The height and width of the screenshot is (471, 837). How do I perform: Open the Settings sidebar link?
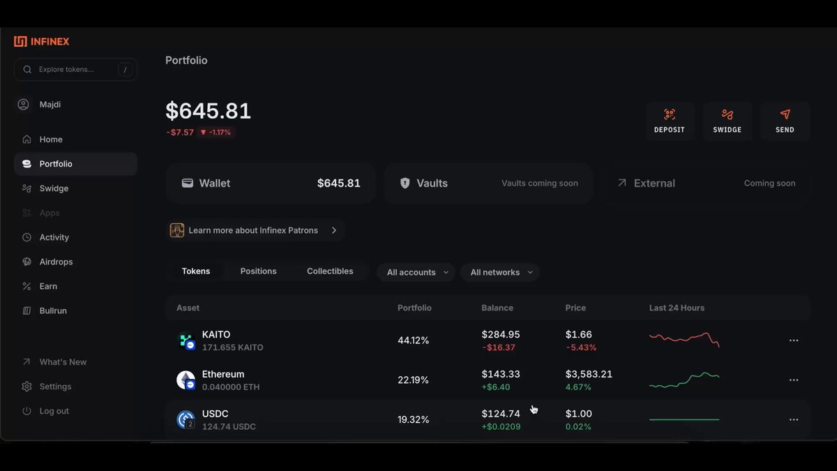(x=75, y=387)
